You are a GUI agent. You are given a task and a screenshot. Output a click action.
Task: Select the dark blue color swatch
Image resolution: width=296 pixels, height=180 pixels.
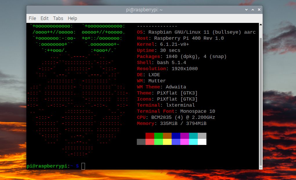point(176,136)
